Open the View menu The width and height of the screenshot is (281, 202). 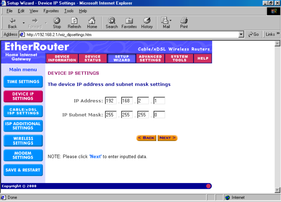click(34, 11)
